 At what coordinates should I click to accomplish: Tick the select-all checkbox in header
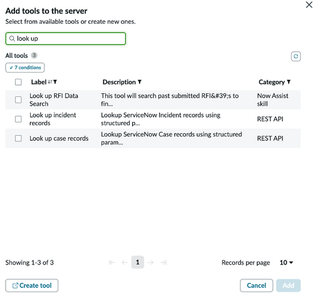point(18,82)
